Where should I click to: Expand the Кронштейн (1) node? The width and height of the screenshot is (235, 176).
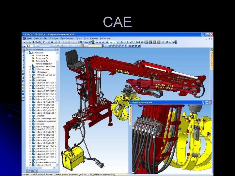coord(30,165)
